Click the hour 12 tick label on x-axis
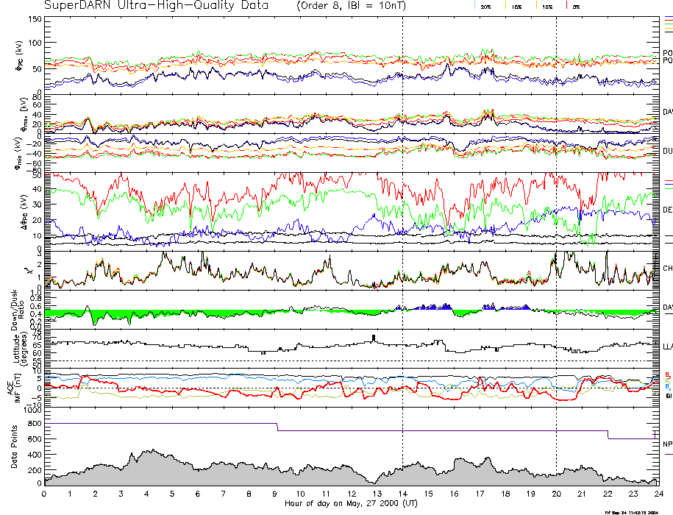This screenshot has width=673, height=515. coord(351,494)
